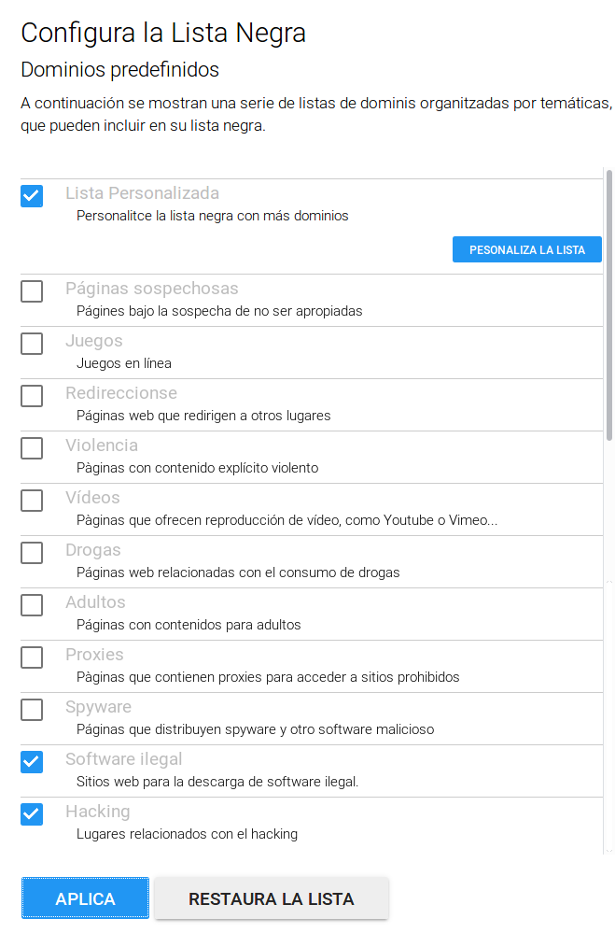Click the APLICA button

coord(85,898)
